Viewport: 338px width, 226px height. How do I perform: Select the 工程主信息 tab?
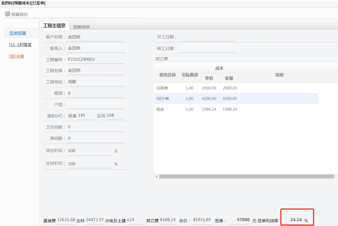pos(54,26)
